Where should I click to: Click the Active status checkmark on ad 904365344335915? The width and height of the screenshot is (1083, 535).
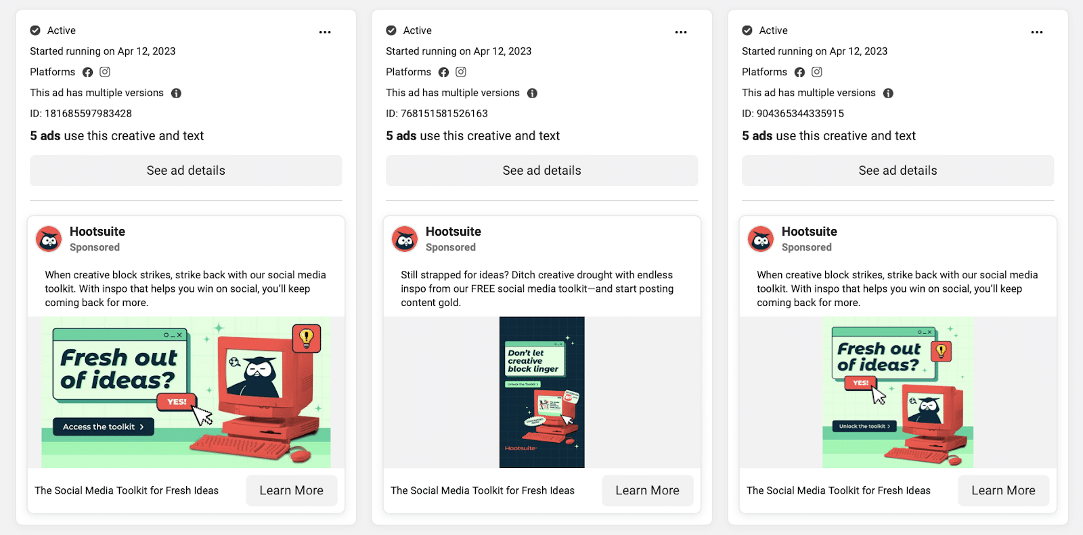747,30
